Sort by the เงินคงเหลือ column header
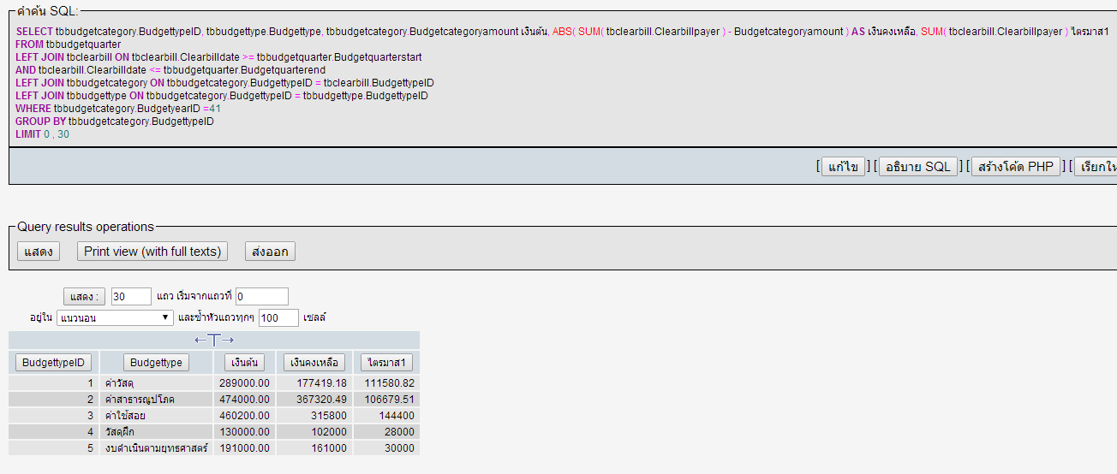The height and width of the screenshot is (474, 1117). click(314, 362)
